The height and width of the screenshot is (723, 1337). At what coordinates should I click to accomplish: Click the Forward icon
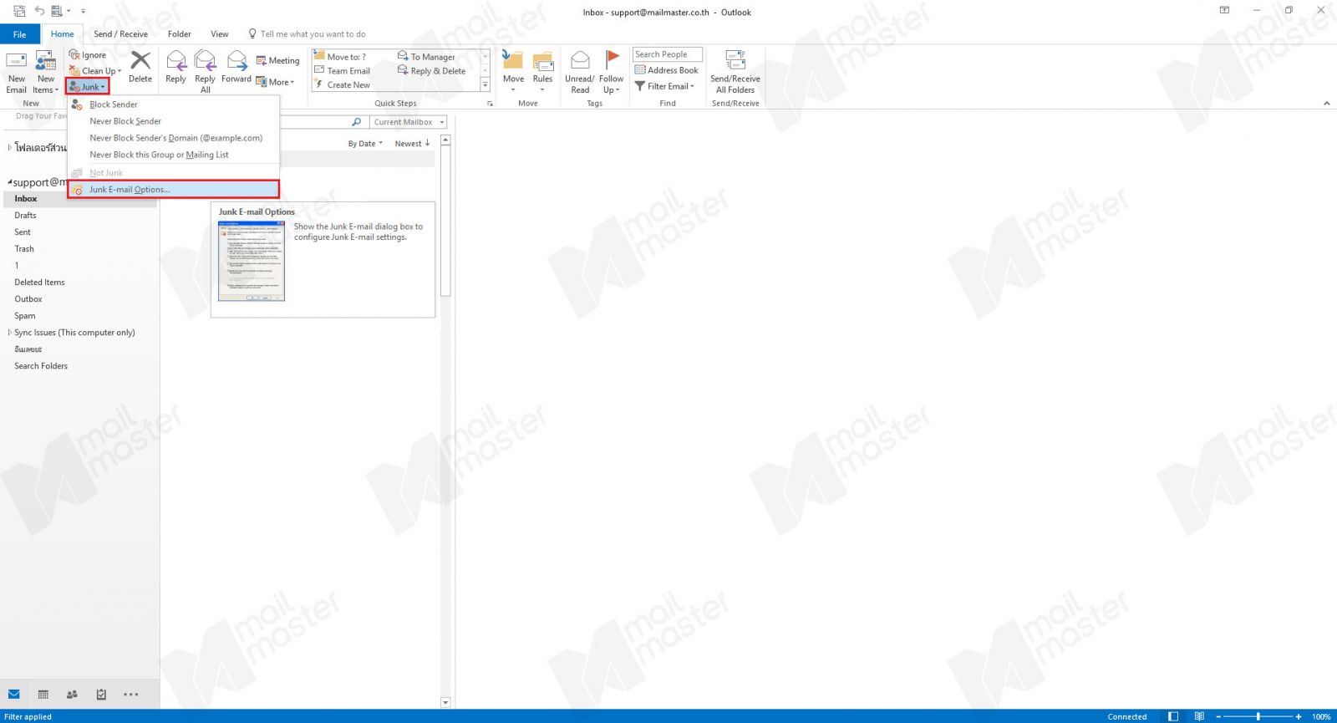(236, 60)
